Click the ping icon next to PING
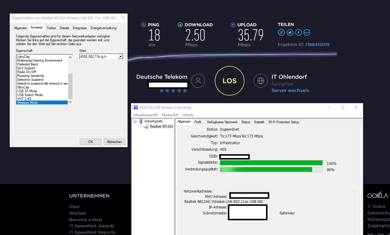390x235 pixels. pyautogui.click(x=144, y=25)
